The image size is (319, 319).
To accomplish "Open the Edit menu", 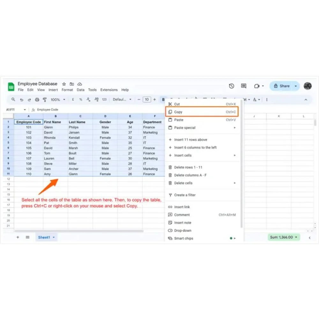I will pyautogui.click(x=30, y=90).
